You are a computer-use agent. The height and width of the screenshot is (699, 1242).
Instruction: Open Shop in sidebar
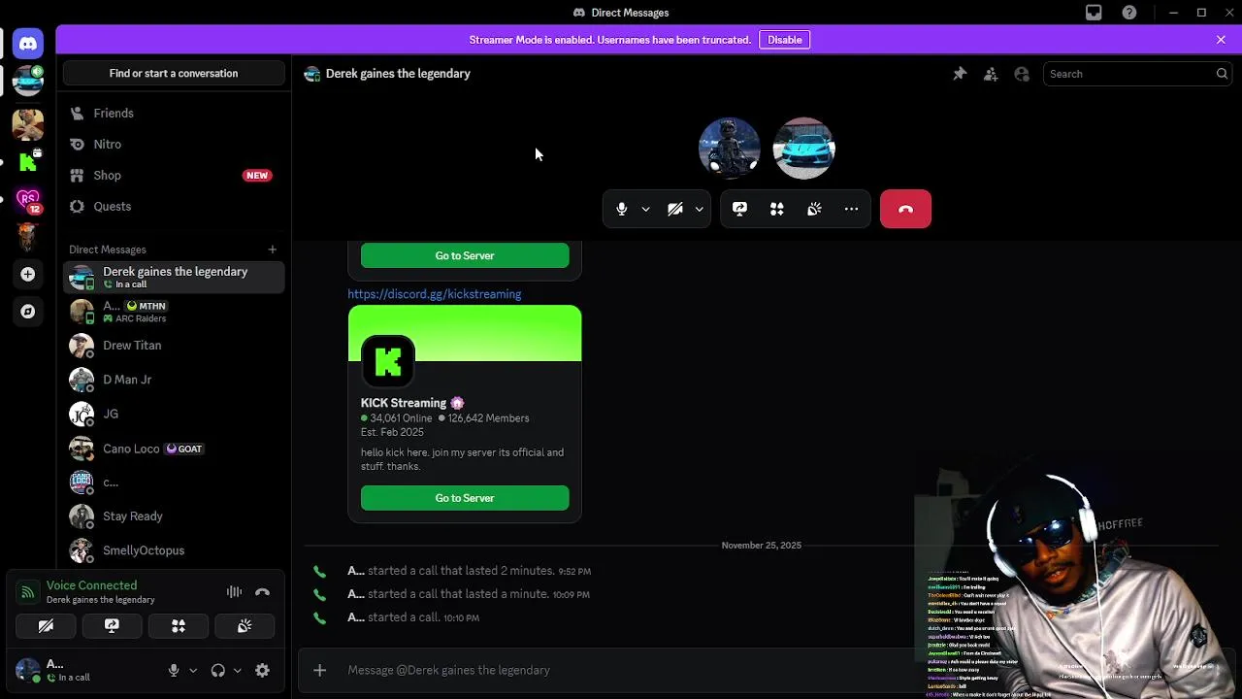(174, 176)
